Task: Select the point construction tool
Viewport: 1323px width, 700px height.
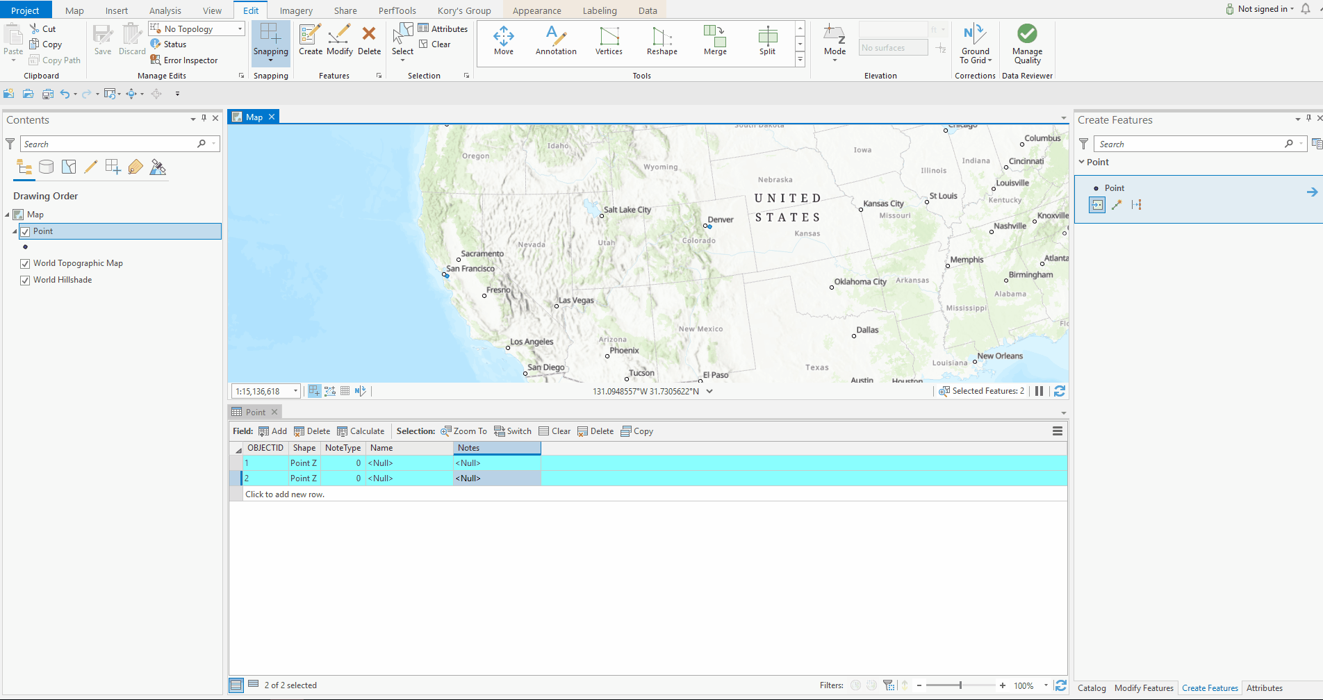Action: [x=1097, y=205]
